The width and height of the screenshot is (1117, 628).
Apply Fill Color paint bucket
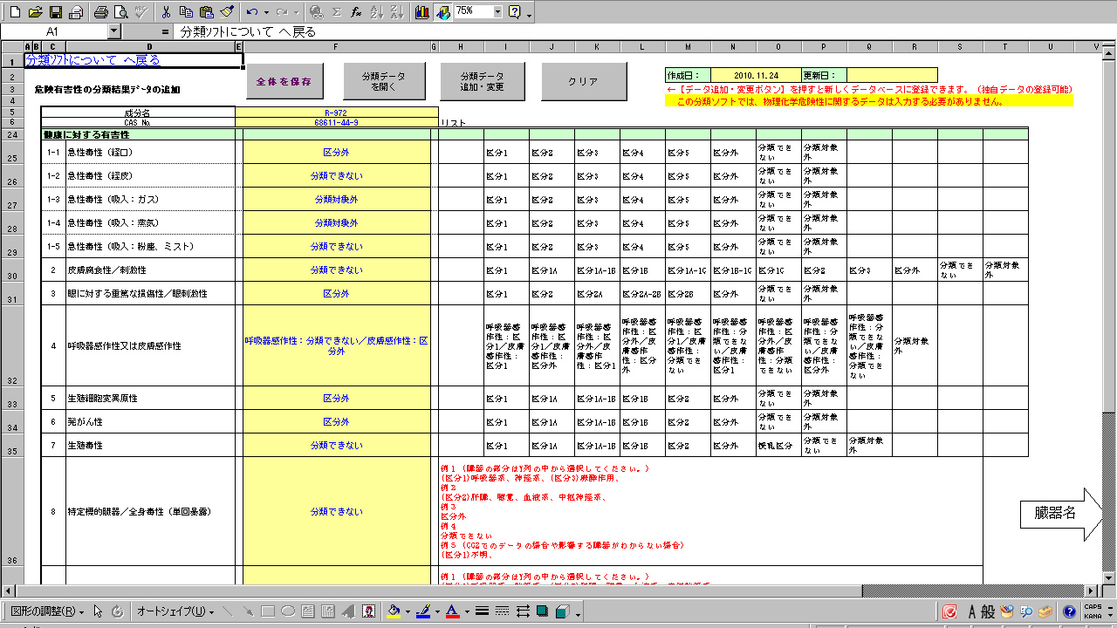tap(394, 611)
